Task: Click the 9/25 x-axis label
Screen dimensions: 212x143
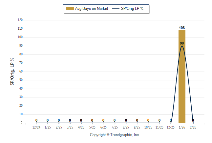Action: pyautogui.click(x=137, y=127)
